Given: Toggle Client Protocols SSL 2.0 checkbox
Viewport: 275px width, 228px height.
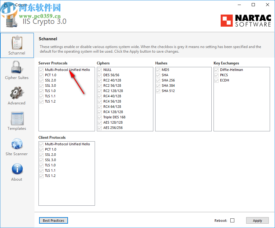Looking at the screenshot, I should pos(41,155).
